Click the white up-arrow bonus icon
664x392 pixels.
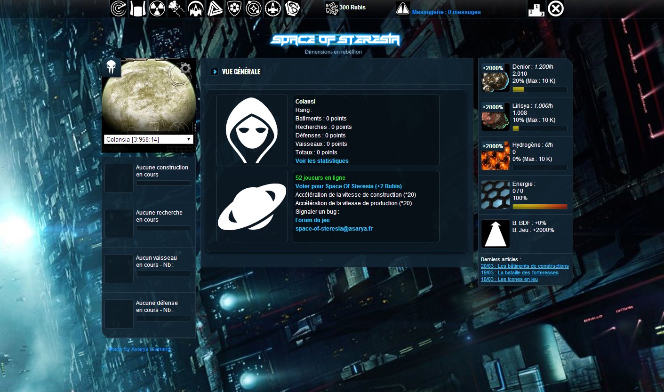coord(496,234)
